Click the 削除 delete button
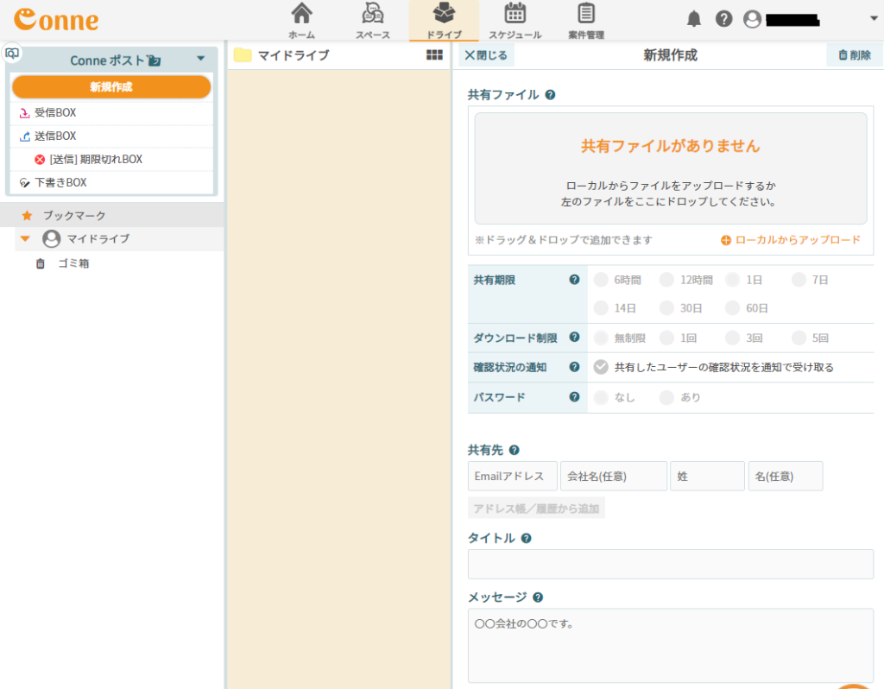Viewport: 884px width, 689px height. click(x=854, y=55)
